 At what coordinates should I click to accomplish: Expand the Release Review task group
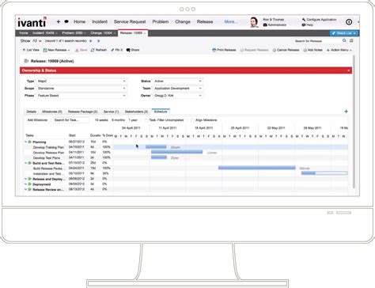coord(26,189)
